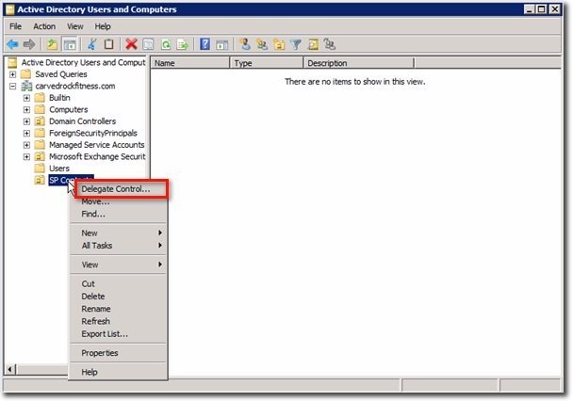Sort by the Name column header
The height and width of the screenshot is (402, 573).
pyautogui.click(x=190, y=63)
